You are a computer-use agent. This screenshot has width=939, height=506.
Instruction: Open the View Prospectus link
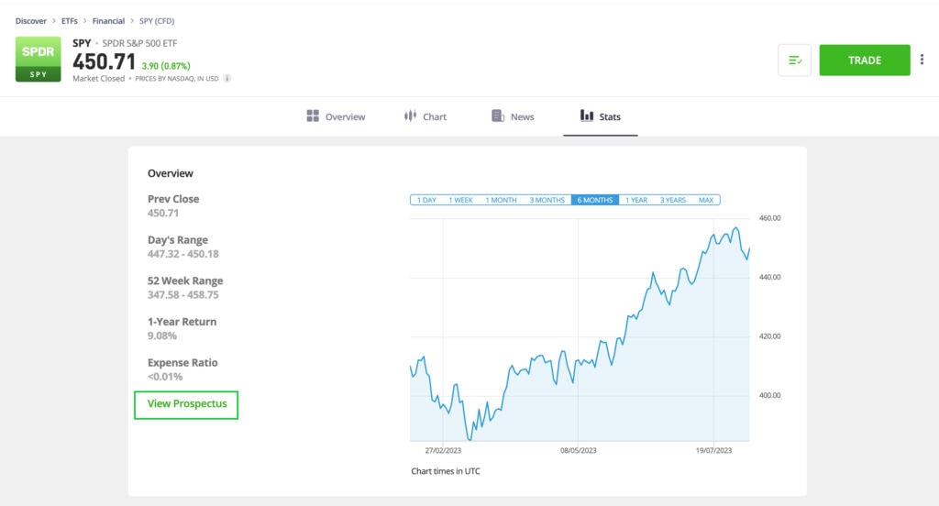pos(186,405)
